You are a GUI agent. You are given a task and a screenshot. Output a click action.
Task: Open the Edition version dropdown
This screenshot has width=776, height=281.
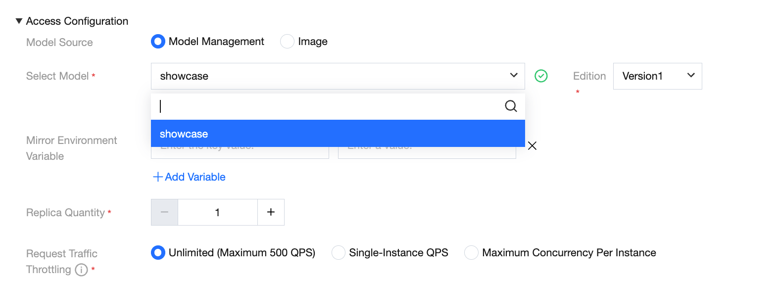pos(657,76)
